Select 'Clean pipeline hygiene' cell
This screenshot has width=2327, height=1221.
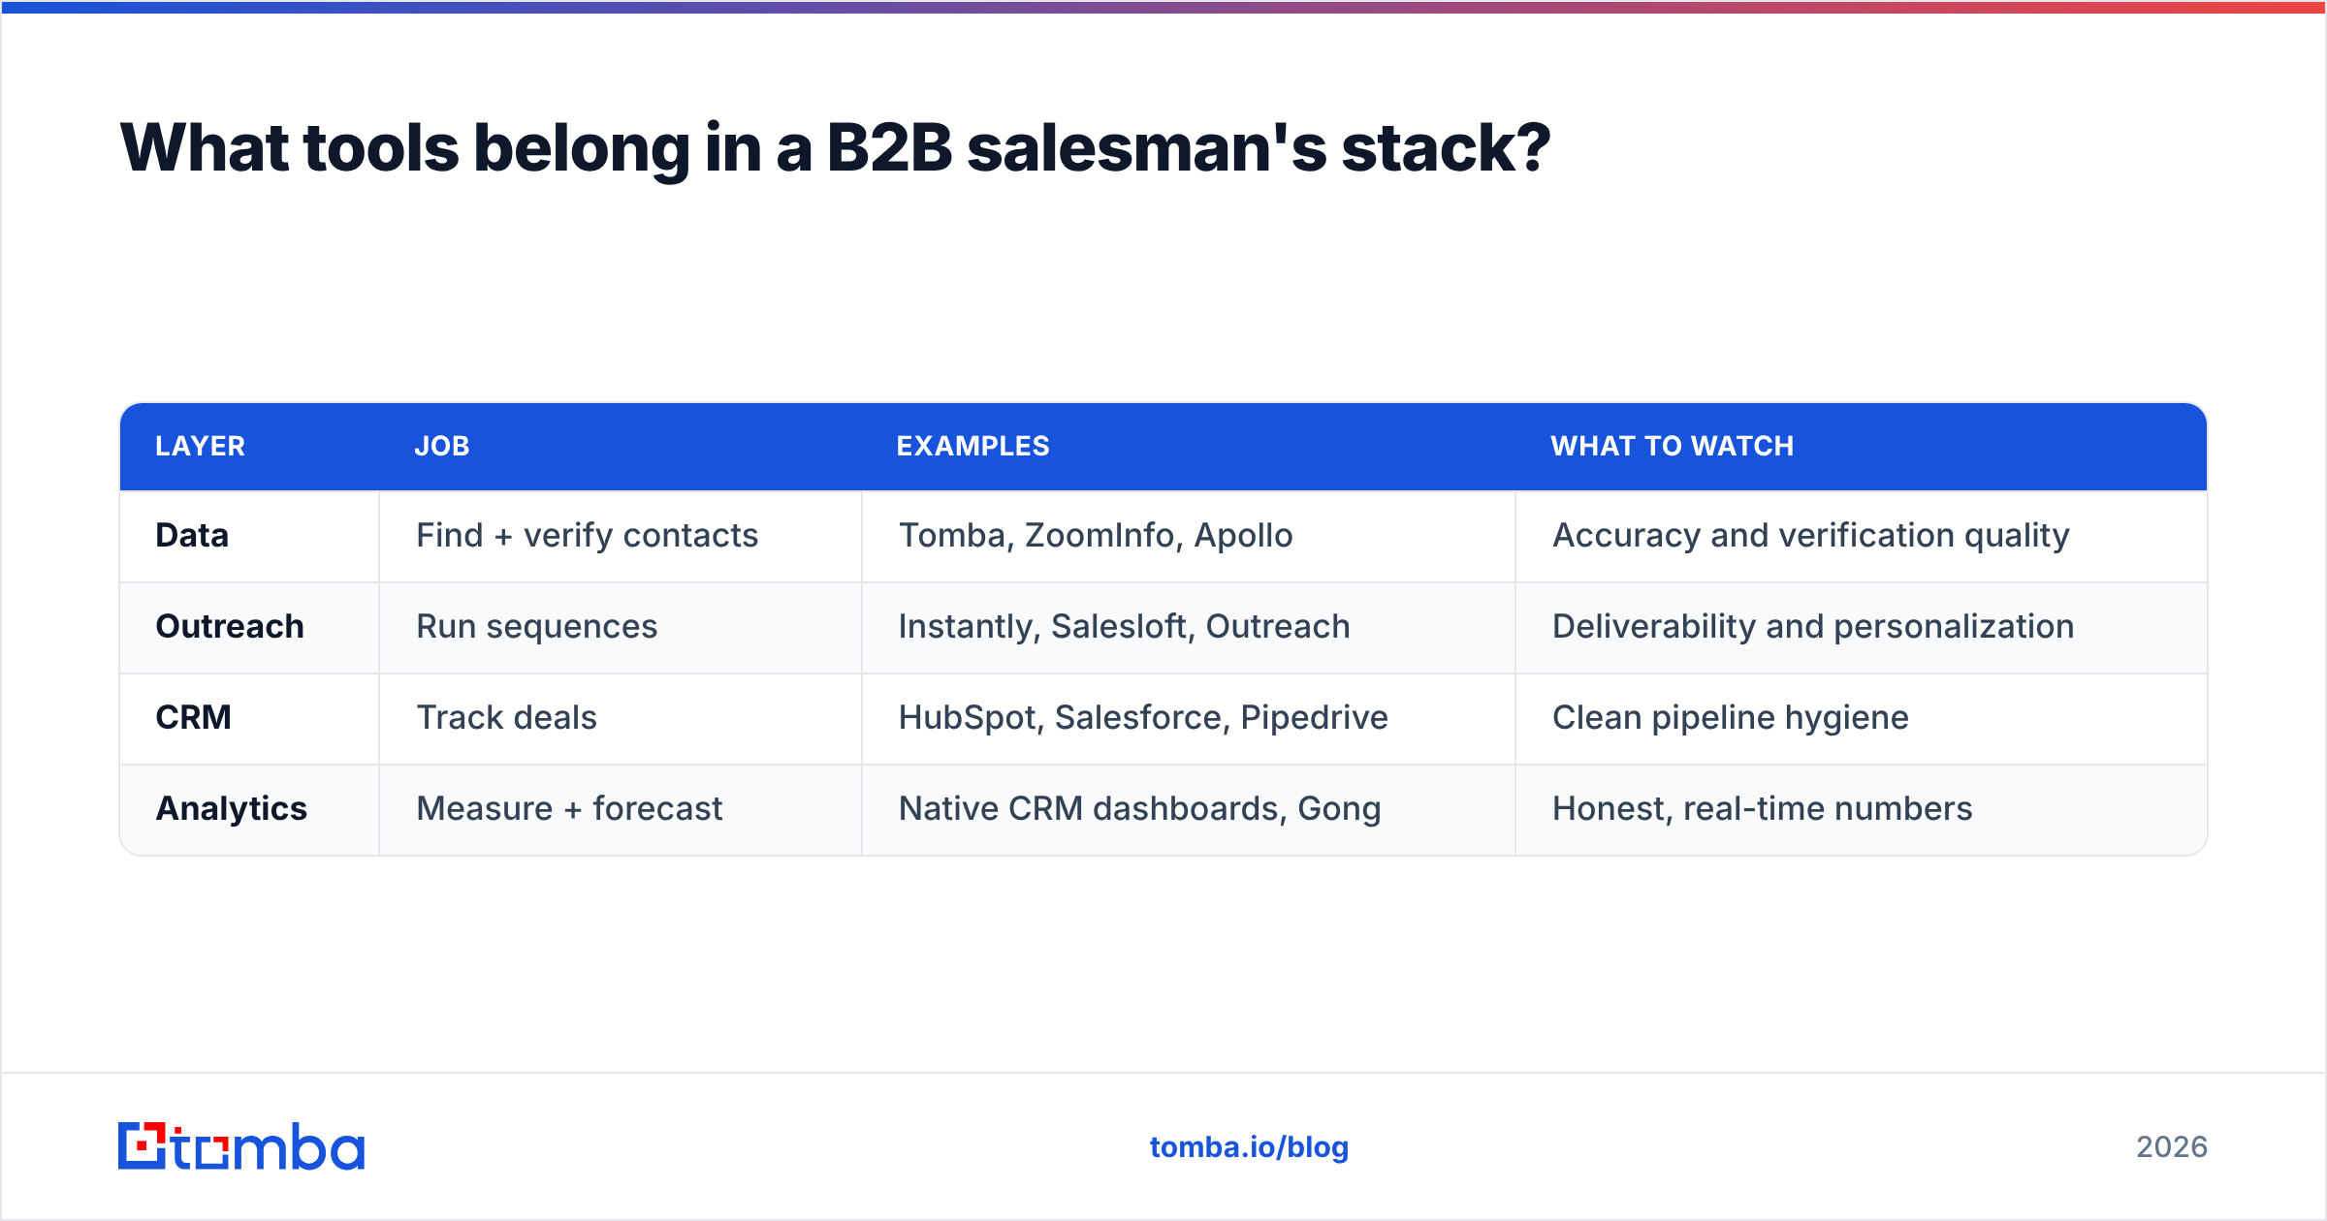click(x=1862, y=718)
